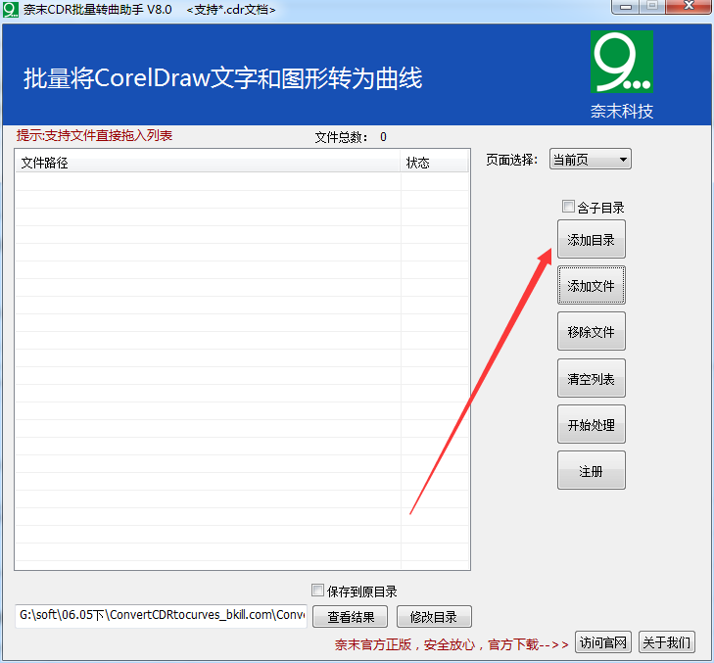714x663 pixels.
Task: Click the 奈末科技 text under logo
Action: (x=622, y=111)
